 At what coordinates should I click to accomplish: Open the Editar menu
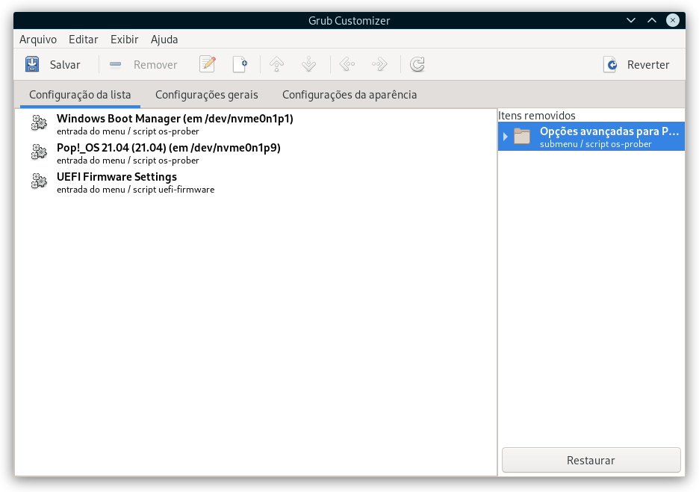pos(84,40)
